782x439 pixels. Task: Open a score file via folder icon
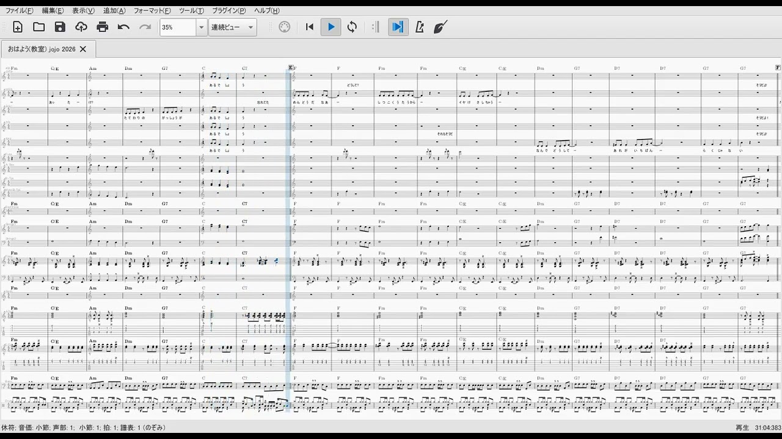click(39, 27)
